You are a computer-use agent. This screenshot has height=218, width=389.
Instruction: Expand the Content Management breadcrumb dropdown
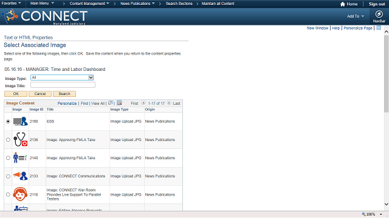click(x=89, y=4)
